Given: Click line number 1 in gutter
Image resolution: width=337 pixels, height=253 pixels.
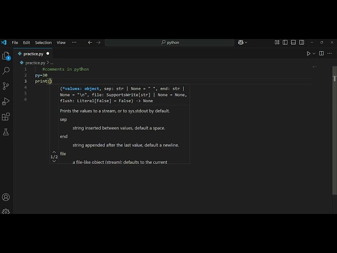Looking at the screenshot, I should tap(25, 69).
